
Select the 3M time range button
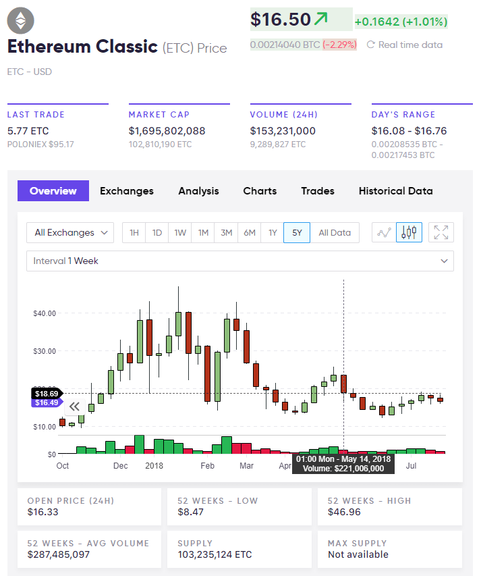[226, 232]
